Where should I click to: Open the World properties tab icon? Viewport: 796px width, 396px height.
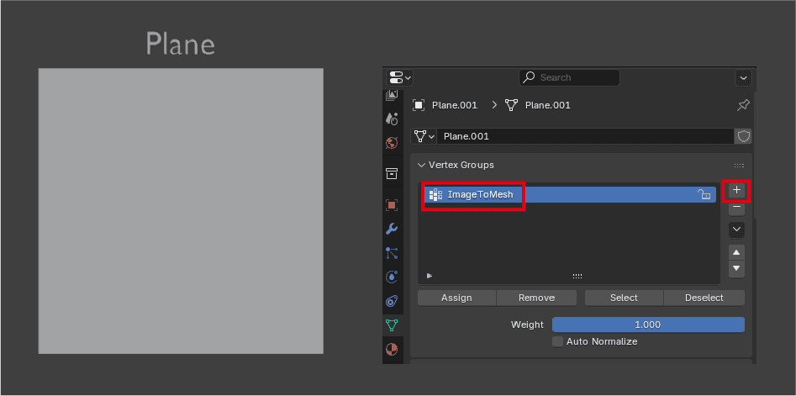(392, 143)
